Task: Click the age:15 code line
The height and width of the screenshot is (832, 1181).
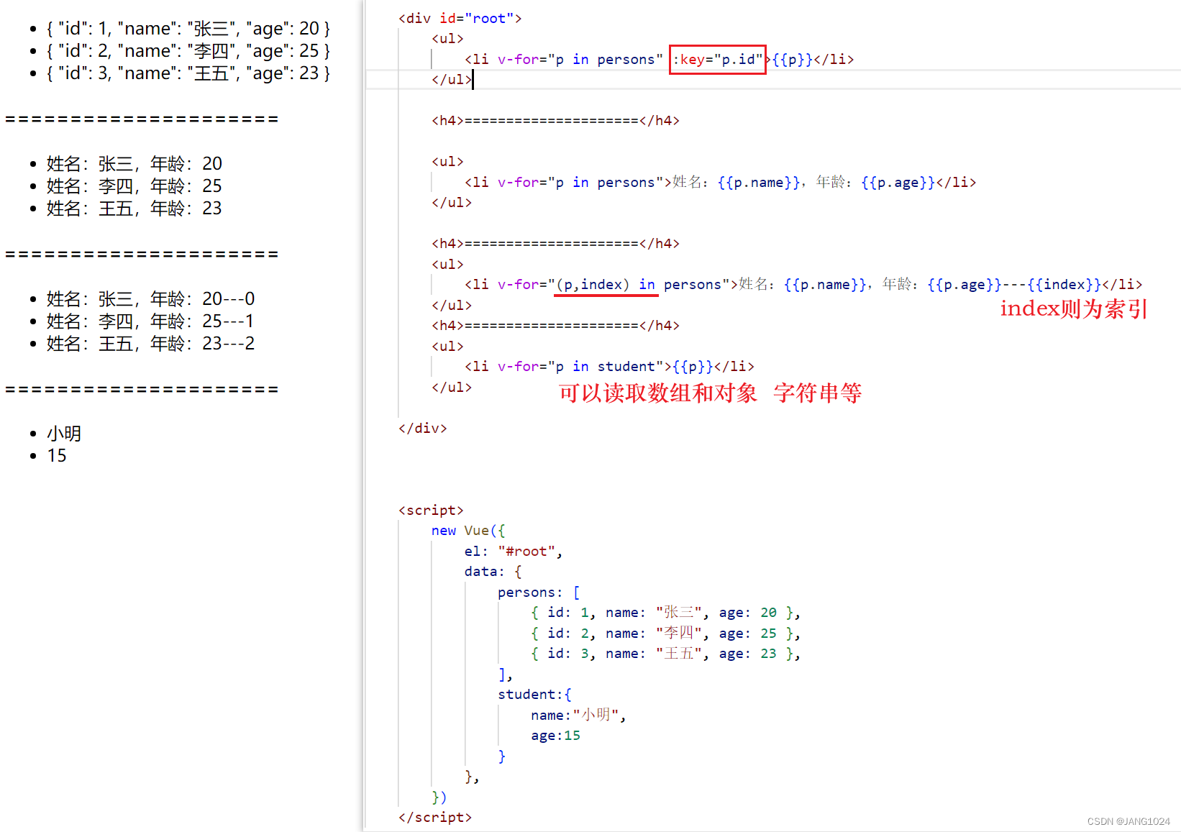Action: pos(555,736)
